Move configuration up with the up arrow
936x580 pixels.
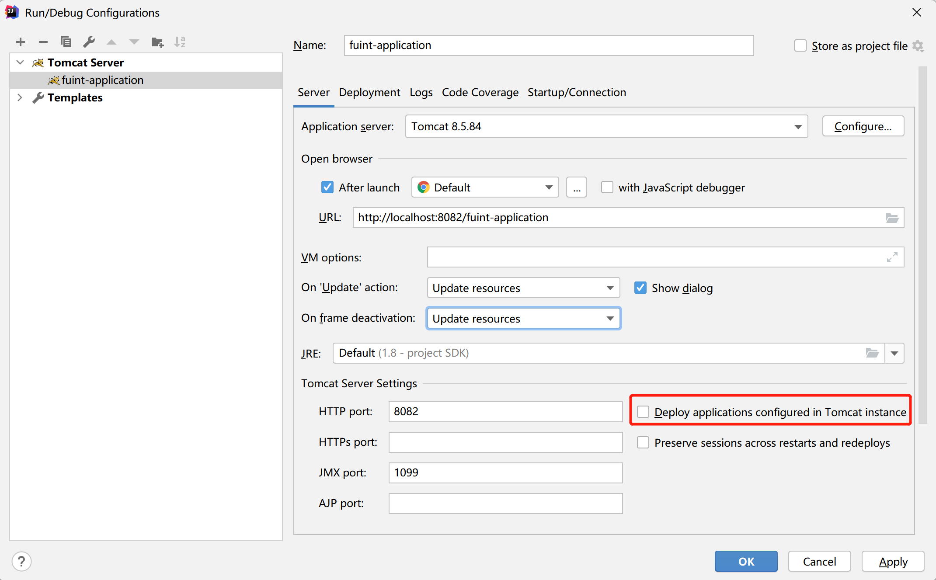pyautogui.click(x=111, y=42)
